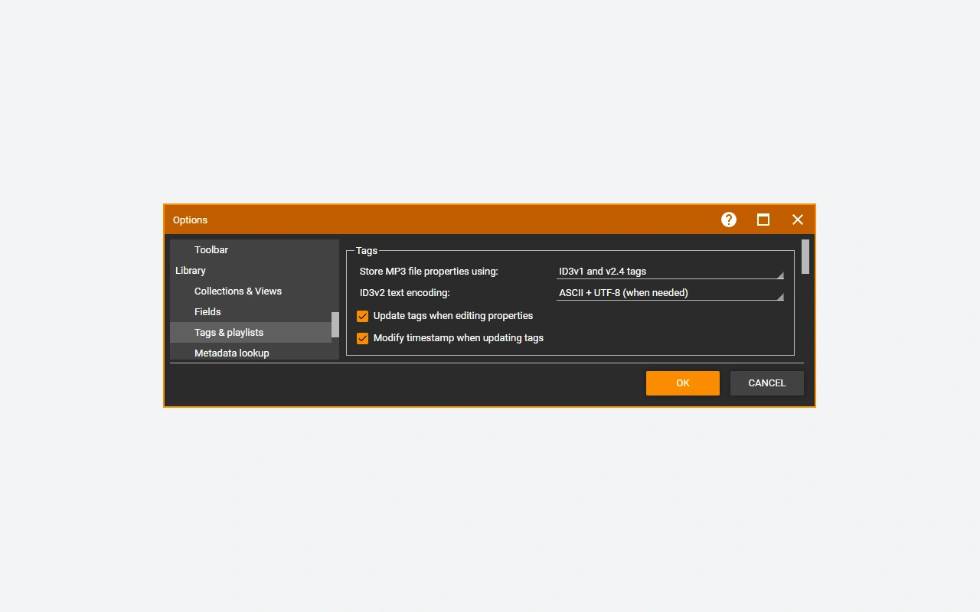Viewport: 980px width, 612px height.
Task: Click the category list scrollbar thumb
Action: pos(335,324)
